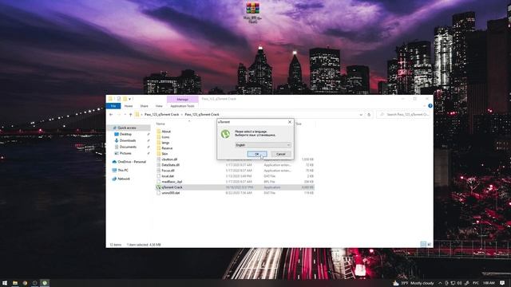The image size is (511, 287).
Task: Click the uTorrent logo in dialog
Action: [x=225, y=134]
